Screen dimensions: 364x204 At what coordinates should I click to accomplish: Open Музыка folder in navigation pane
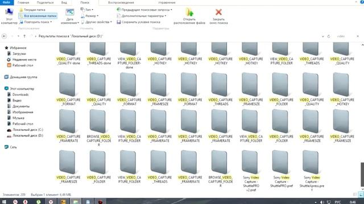pos(16,118)
